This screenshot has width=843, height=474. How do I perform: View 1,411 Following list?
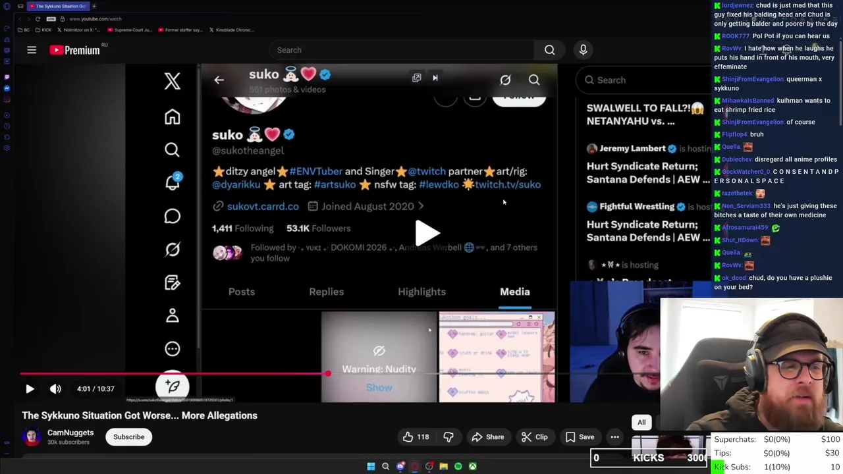[242, 228]
